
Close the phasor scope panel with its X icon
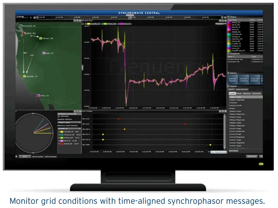(x=80, y=111)
